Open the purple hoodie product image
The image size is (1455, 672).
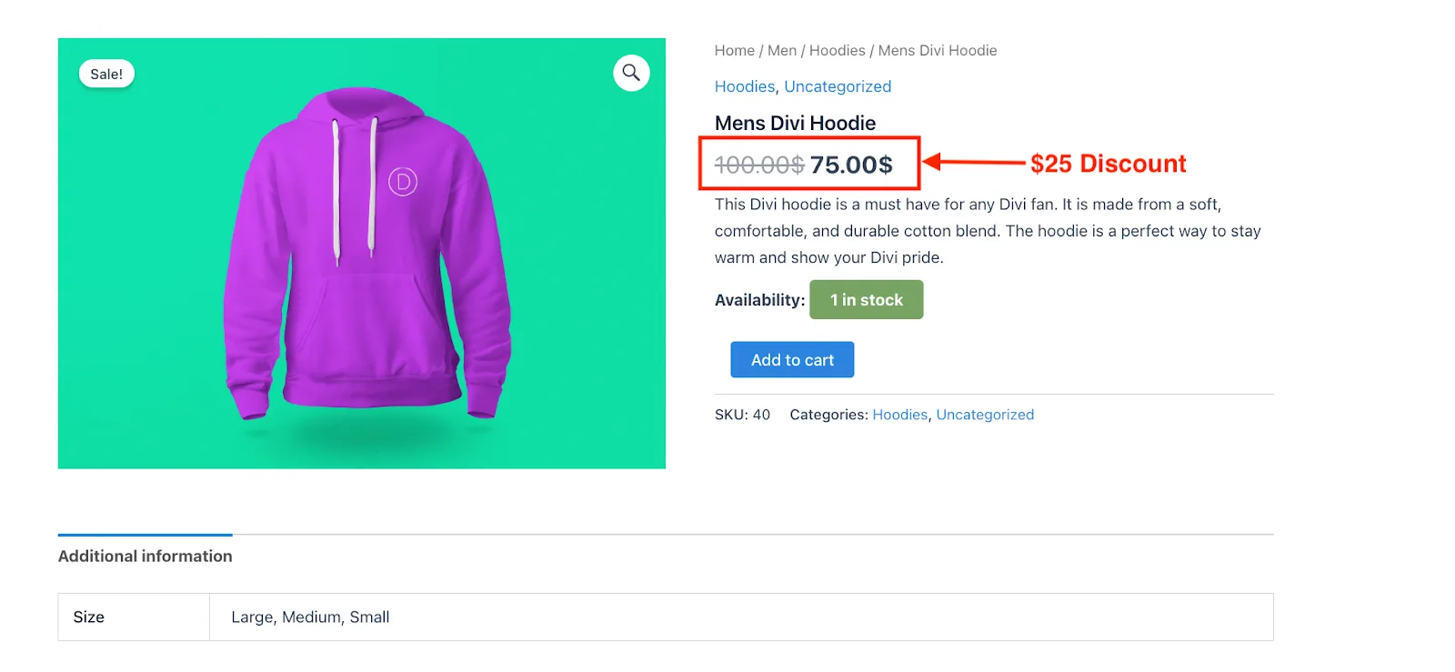click(362, 254)
